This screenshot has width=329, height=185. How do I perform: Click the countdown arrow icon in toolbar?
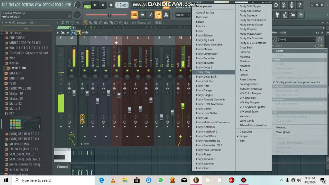tap(142, 15)
